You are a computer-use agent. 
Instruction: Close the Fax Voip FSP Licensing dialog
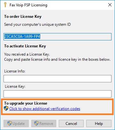tap(110, 5)
